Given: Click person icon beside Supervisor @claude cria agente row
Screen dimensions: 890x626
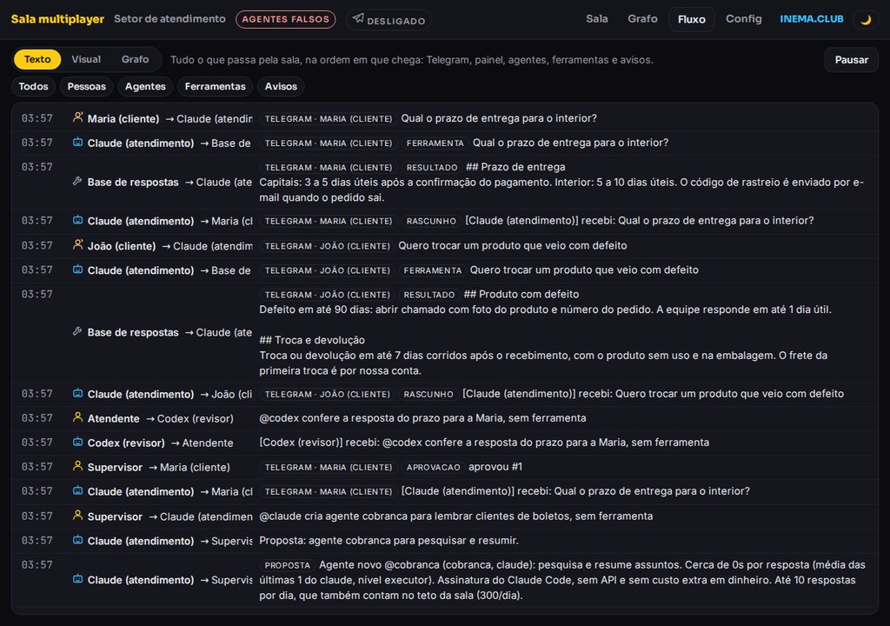Looking at the screenshot, I should point(77,516).
